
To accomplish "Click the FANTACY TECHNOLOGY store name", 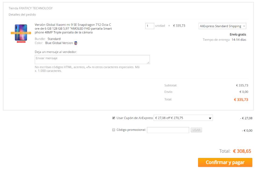I will [36, 8].
